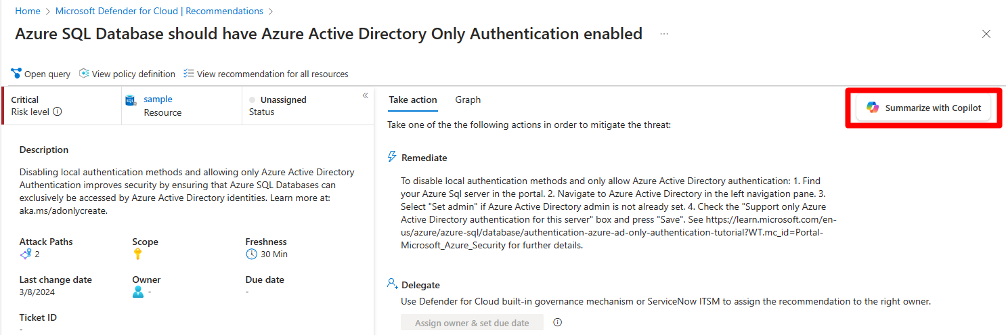Image resolution: width=1006 pixels, height=335 pixels.
Task: Click Summarize with Copilot button
Action: (x=923, y=108)
